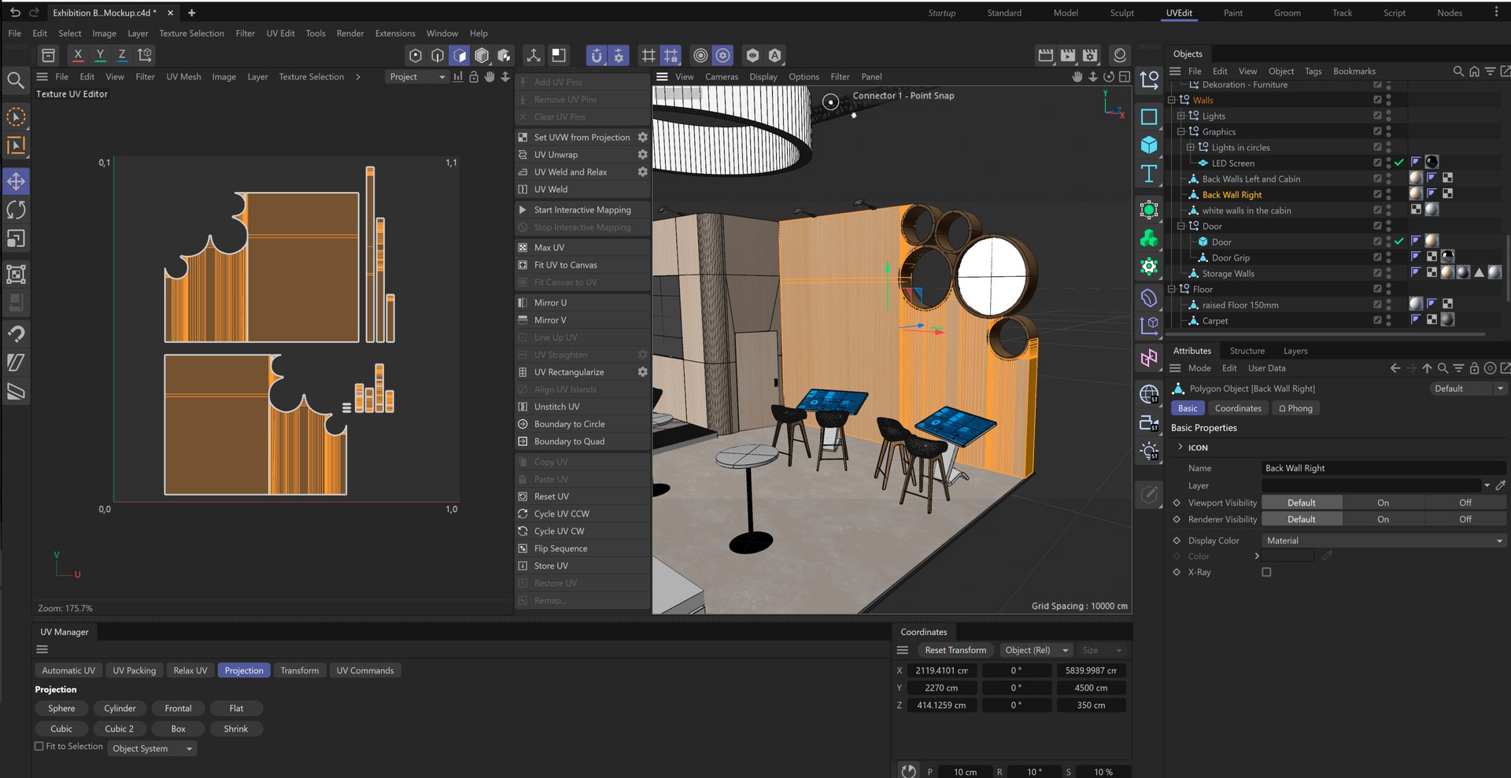Open the Display Color Material dropdown
Viewport: 1511px width, 778px height.
point(1384,540)
